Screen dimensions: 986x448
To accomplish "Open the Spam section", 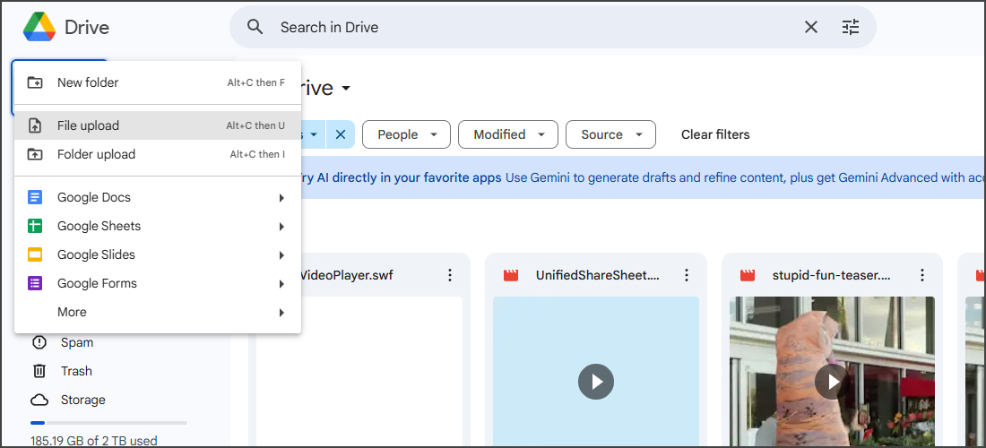I will 76,342.
